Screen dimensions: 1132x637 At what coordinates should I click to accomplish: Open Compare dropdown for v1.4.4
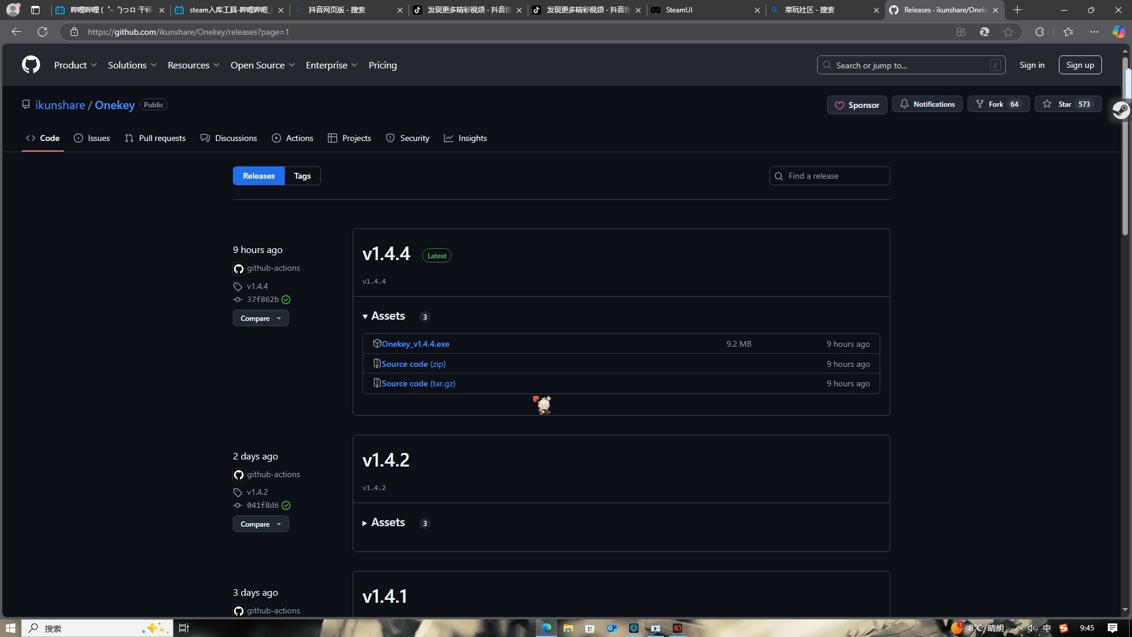pyautogui.click(x=261, y=318)
